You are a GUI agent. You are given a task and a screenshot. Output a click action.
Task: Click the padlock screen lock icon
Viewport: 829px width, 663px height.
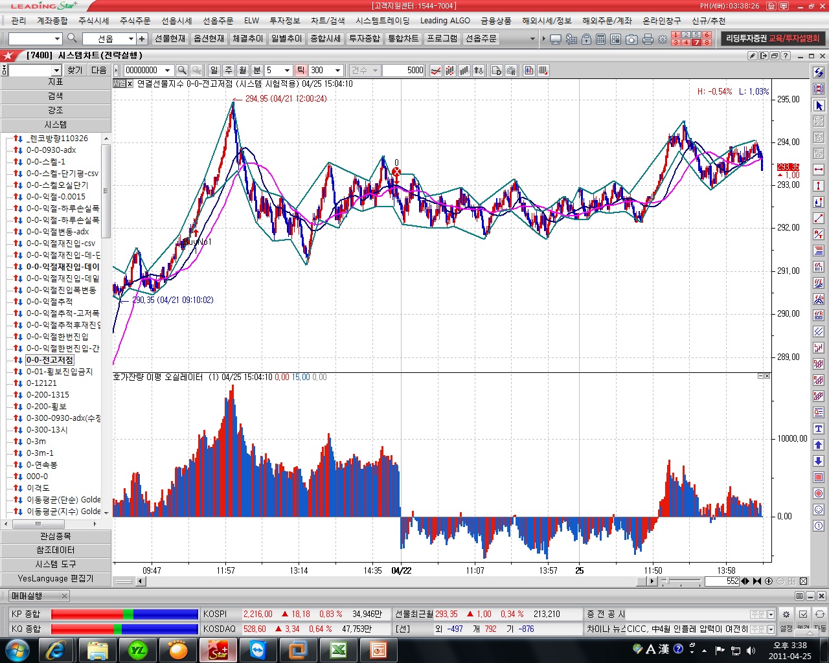coord(586,39)
